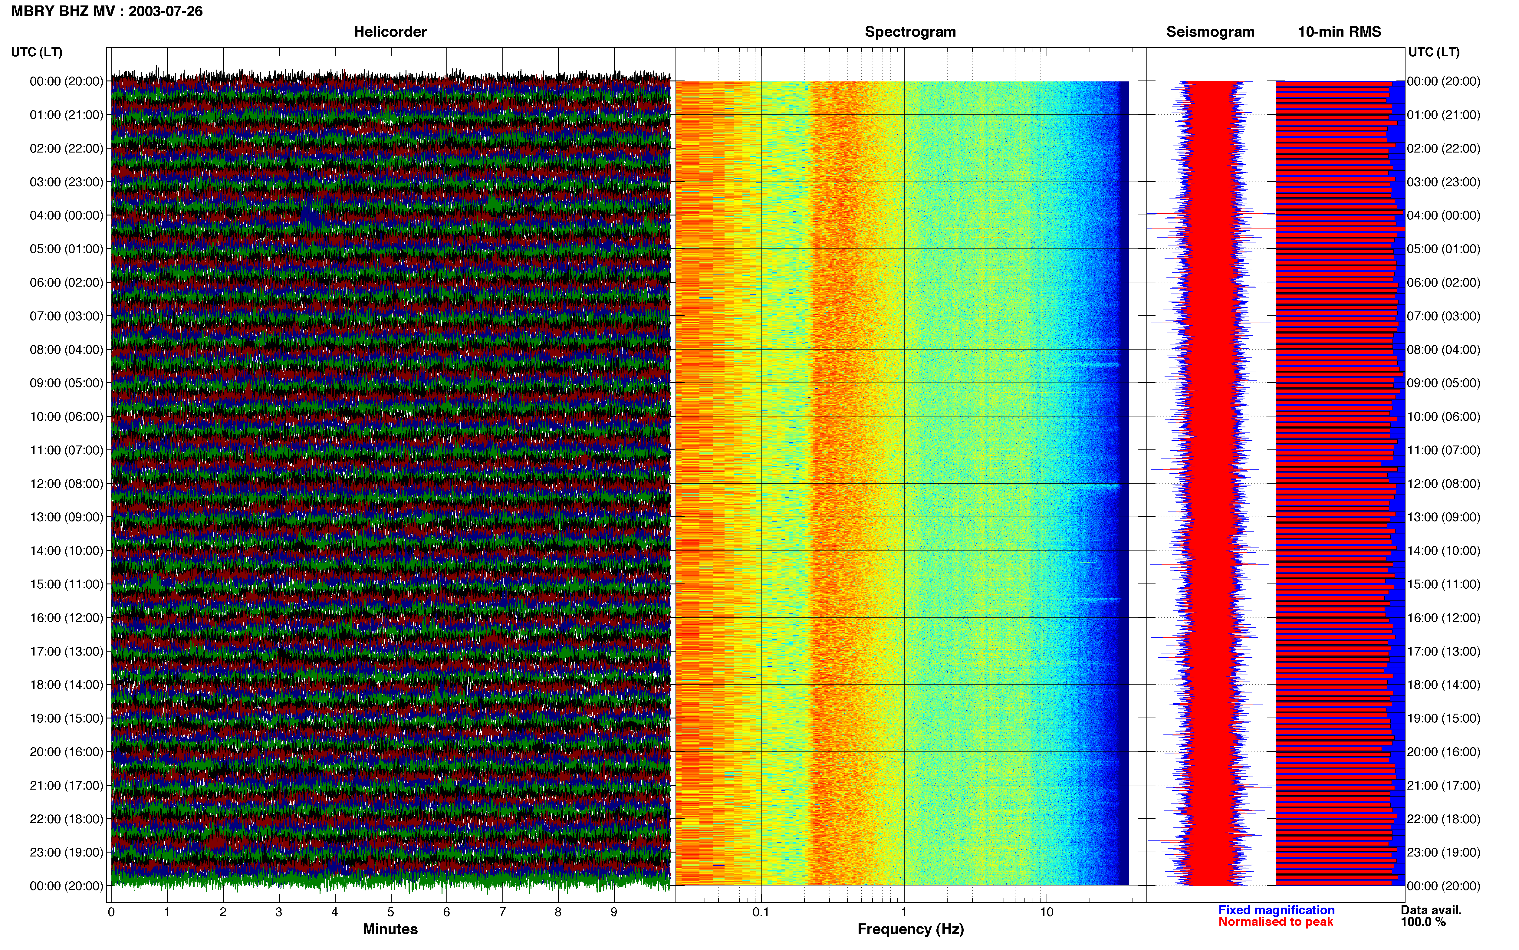
Task: Click the left 'UTC (LT)' axis label
Action: pyautogui.click(x=37, y=52)
